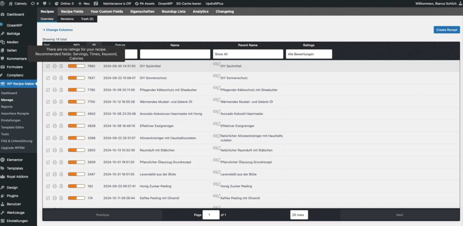Image resolution: width=463 pixels, height=226 pixels.
Task: Print the DIY Sonnenschutz recipe
Action: click(55, 78)
